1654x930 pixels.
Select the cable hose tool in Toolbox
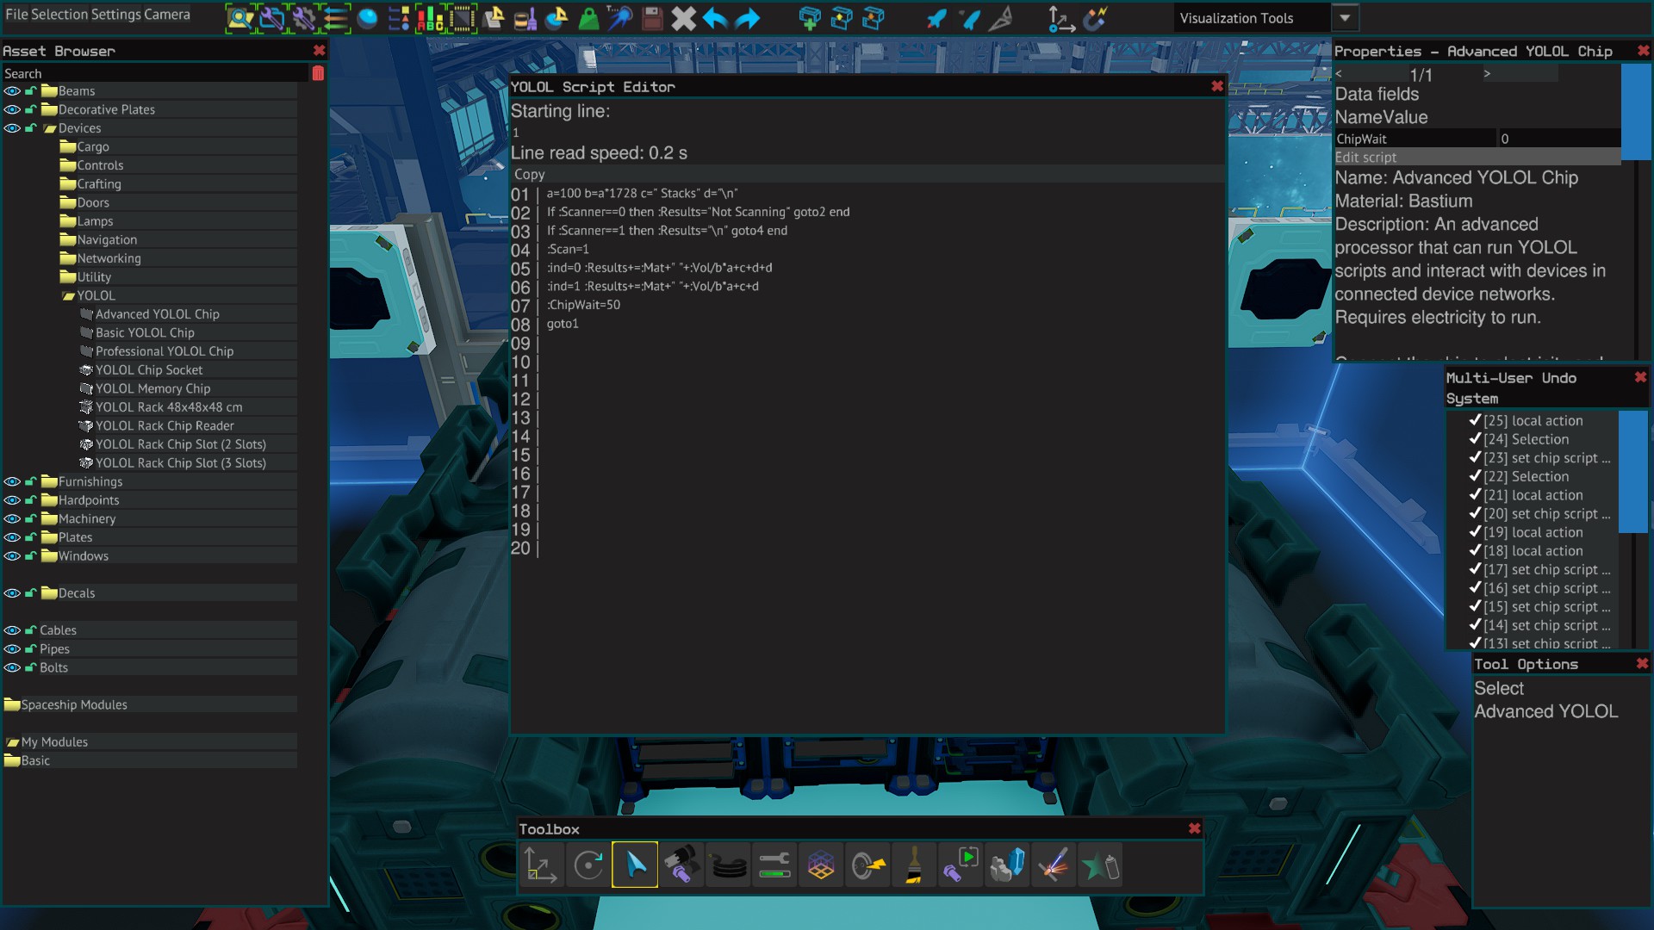[729, 865]
